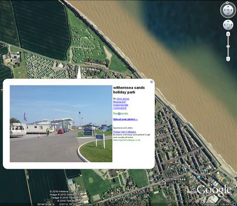
Task: Close the Panoramio photo balloon
Action: pyautogui.click(x=152, y=82)
